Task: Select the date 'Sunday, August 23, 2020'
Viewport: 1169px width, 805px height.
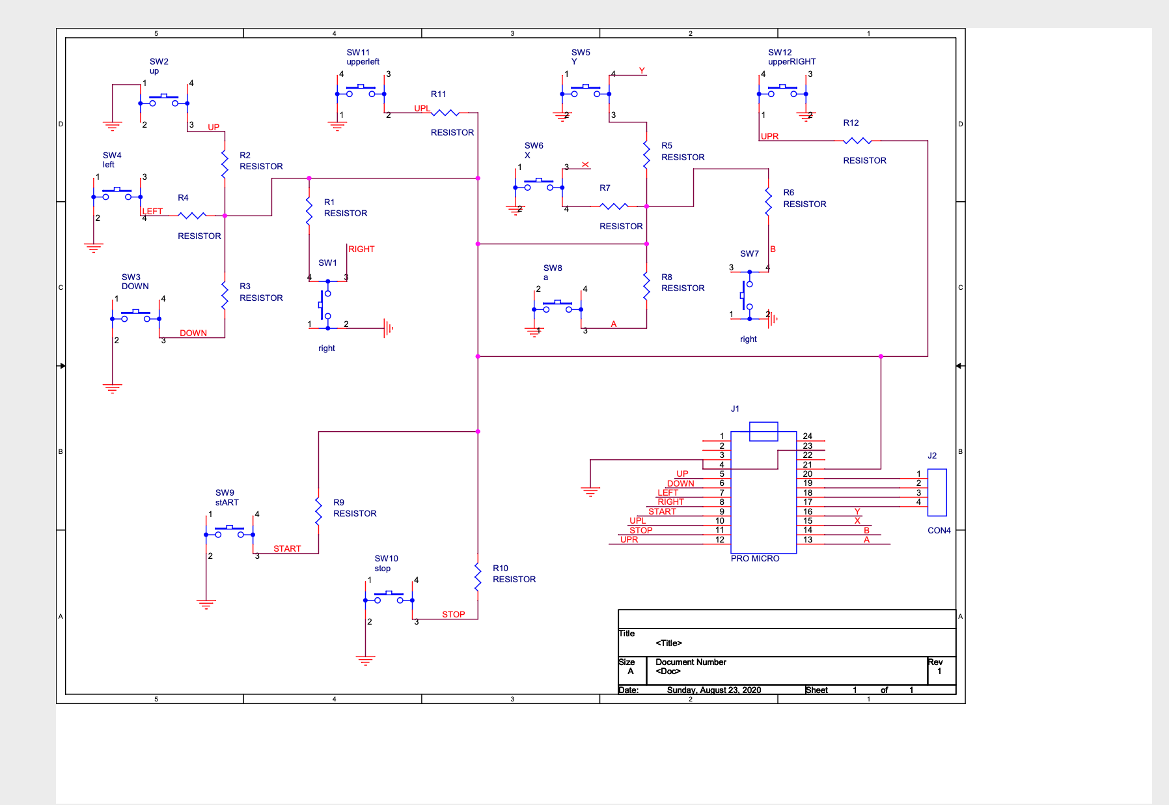Action: pyautogui.click(x=714, y=690)
